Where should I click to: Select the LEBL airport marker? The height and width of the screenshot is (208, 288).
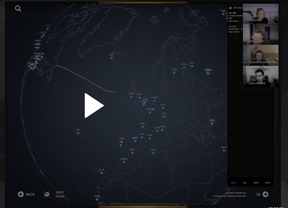point(150,138)
